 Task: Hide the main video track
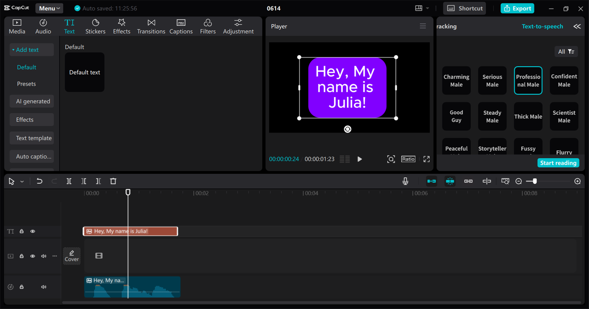point(33,256)
